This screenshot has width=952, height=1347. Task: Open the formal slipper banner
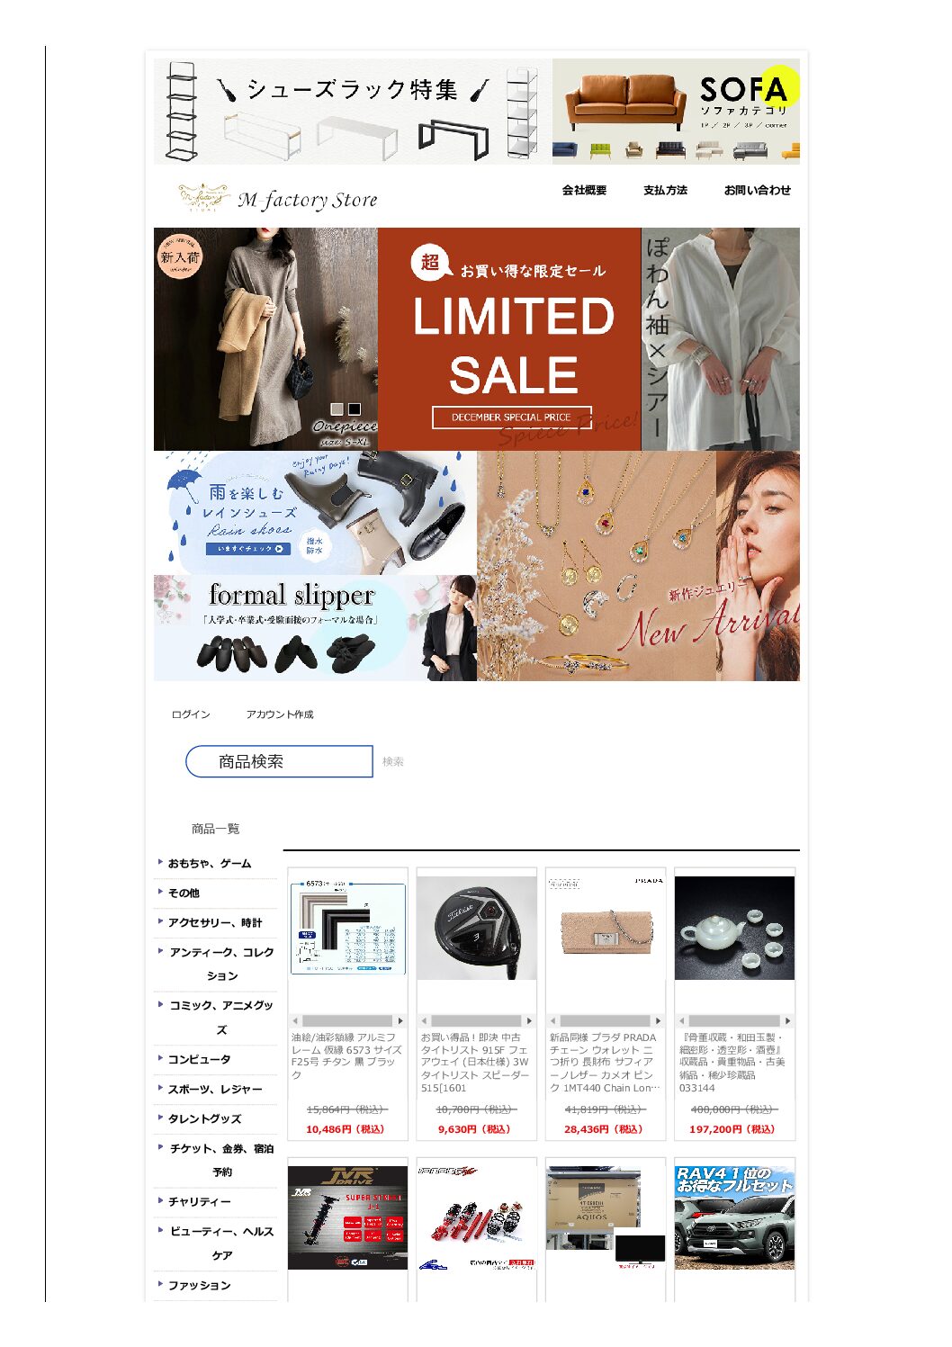click(x=315, y=628)
